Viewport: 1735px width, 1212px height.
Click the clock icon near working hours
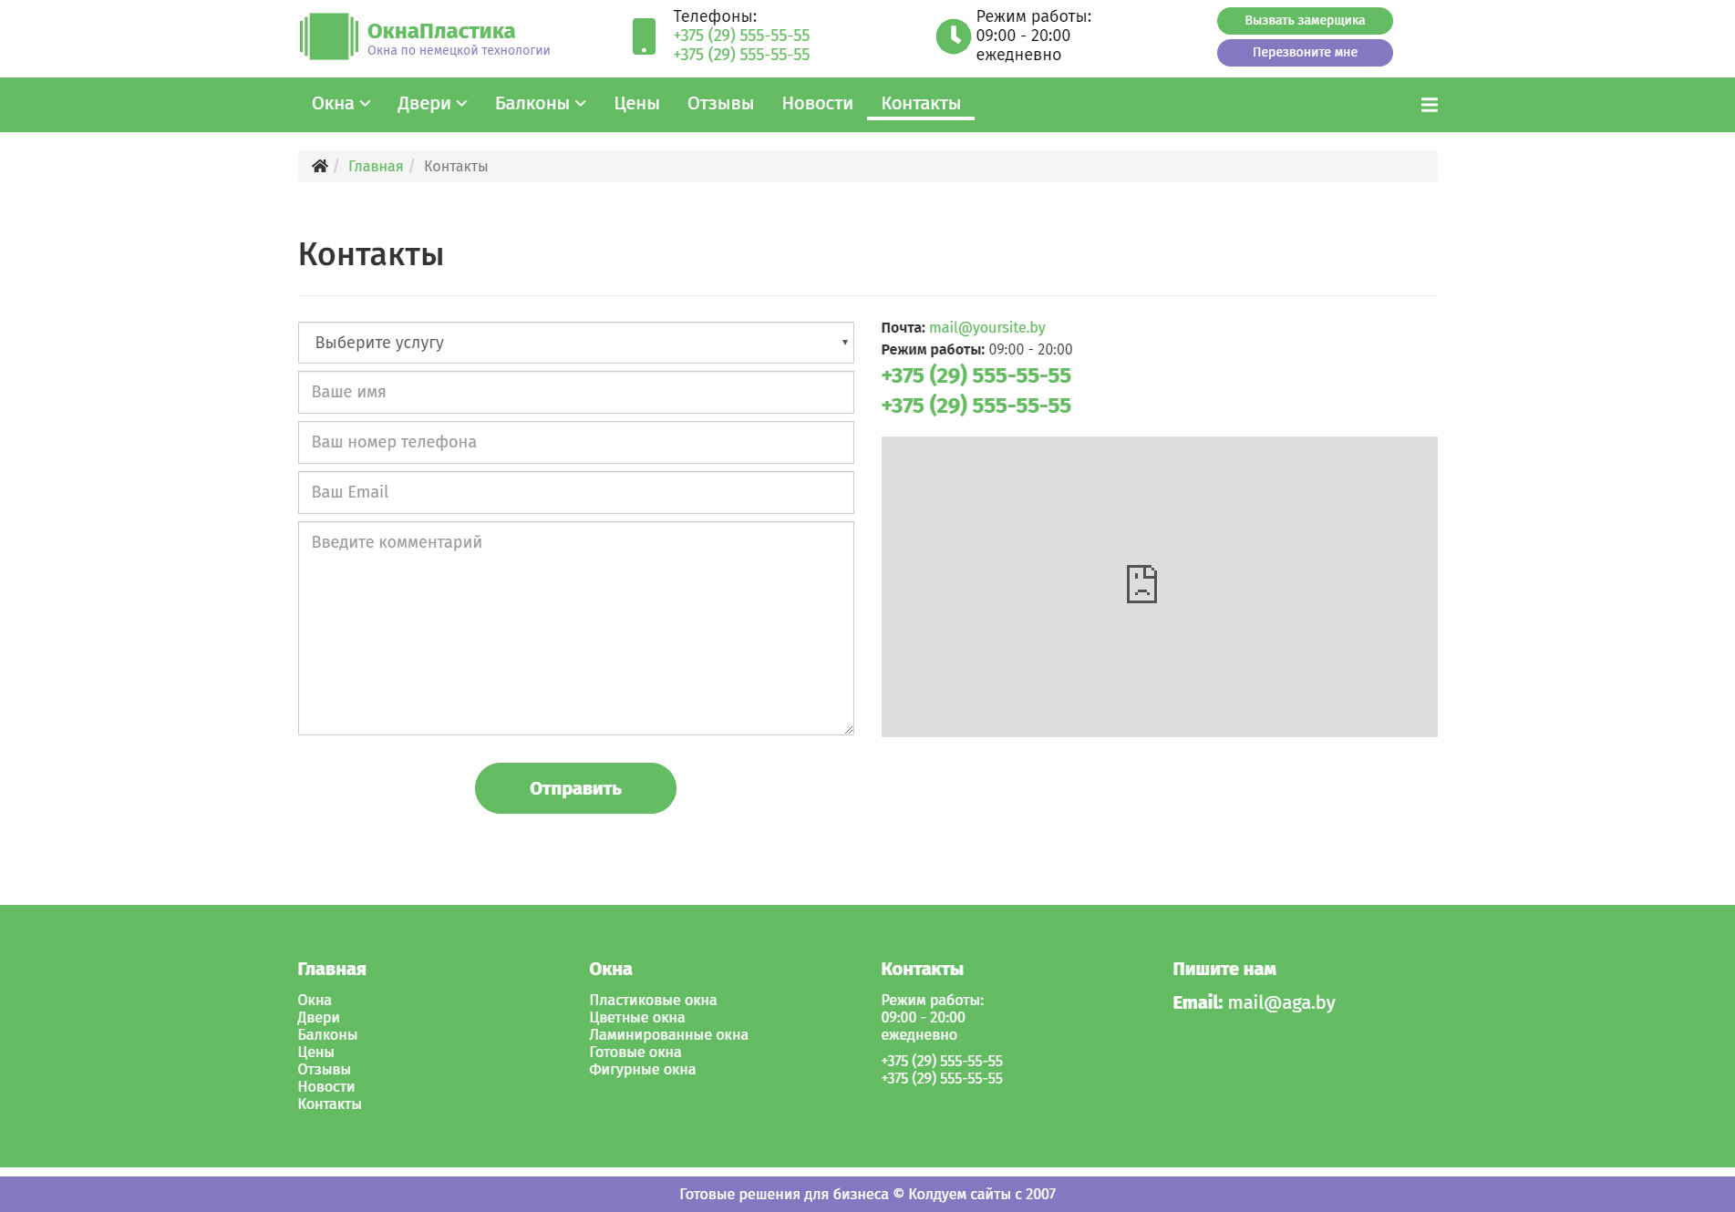pyautogui.click(x=953, y=36)
